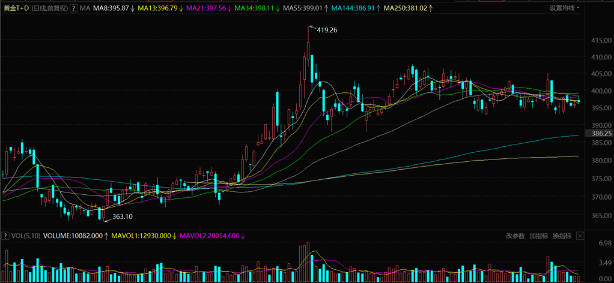Image resolution: width=614 pixels, height=283 pixels.
Task: Select the MA21:397.56 legend value
Action: click(205, 8)
